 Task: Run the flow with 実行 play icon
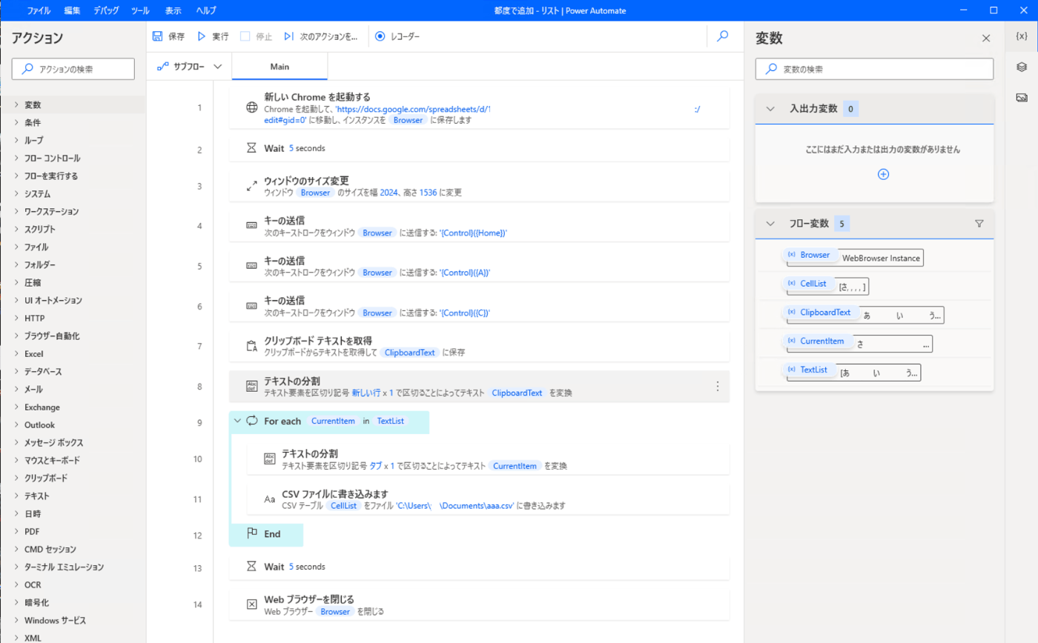(201, 36)
